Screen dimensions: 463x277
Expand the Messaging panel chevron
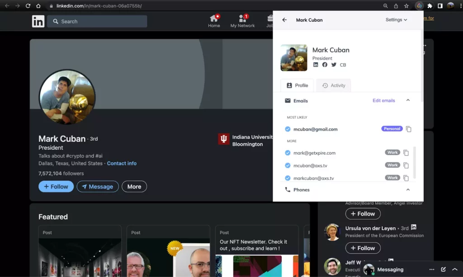pos(455,269)
